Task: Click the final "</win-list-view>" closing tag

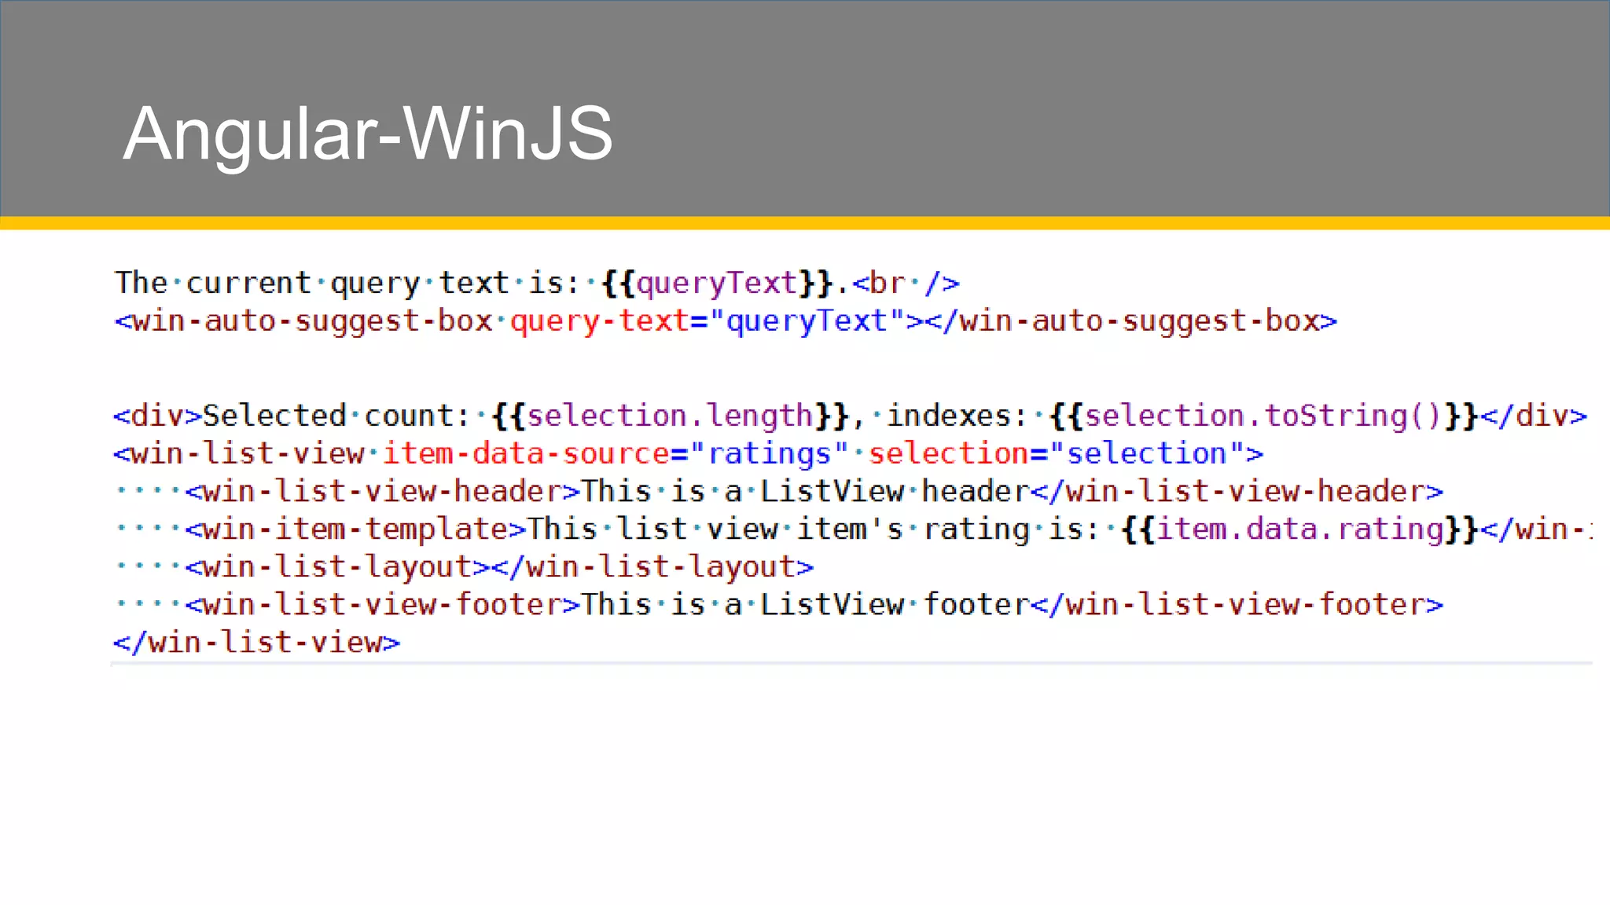Action: tap(257, 642)
